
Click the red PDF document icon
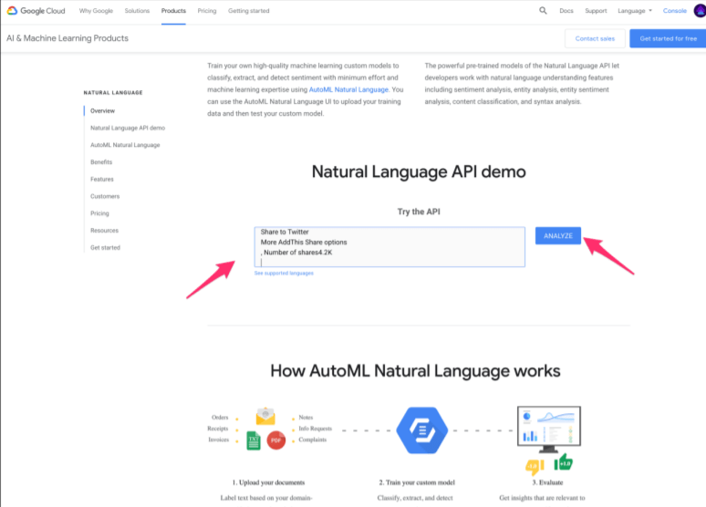[x=276, y=440]
